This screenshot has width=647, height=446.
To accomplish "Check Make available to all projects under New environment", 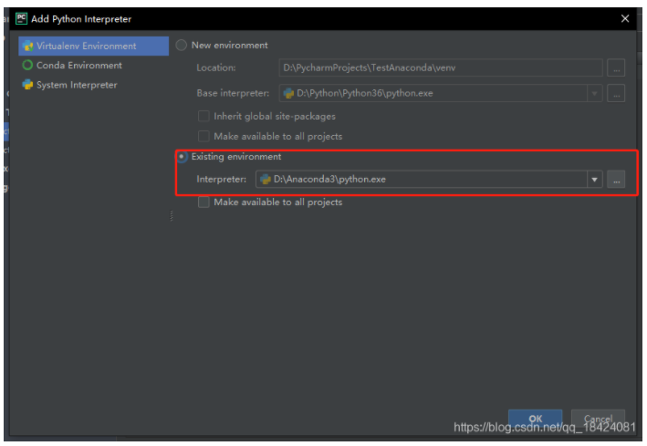I will (203, 136).
